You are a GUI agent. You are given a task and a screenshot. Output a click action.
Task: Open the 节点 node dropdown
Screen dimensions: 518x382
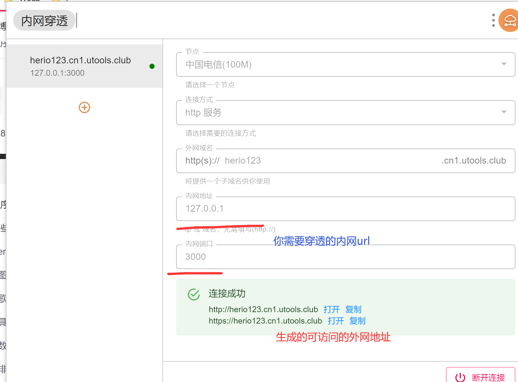(345, 65)
